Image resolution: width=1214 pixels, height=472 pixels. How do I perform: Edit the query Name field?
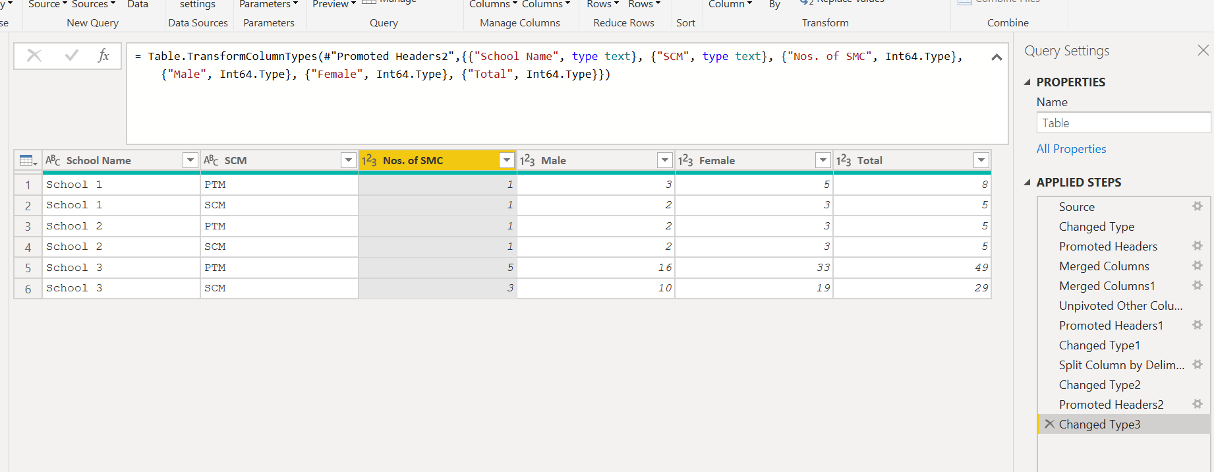click(1124, 123)
